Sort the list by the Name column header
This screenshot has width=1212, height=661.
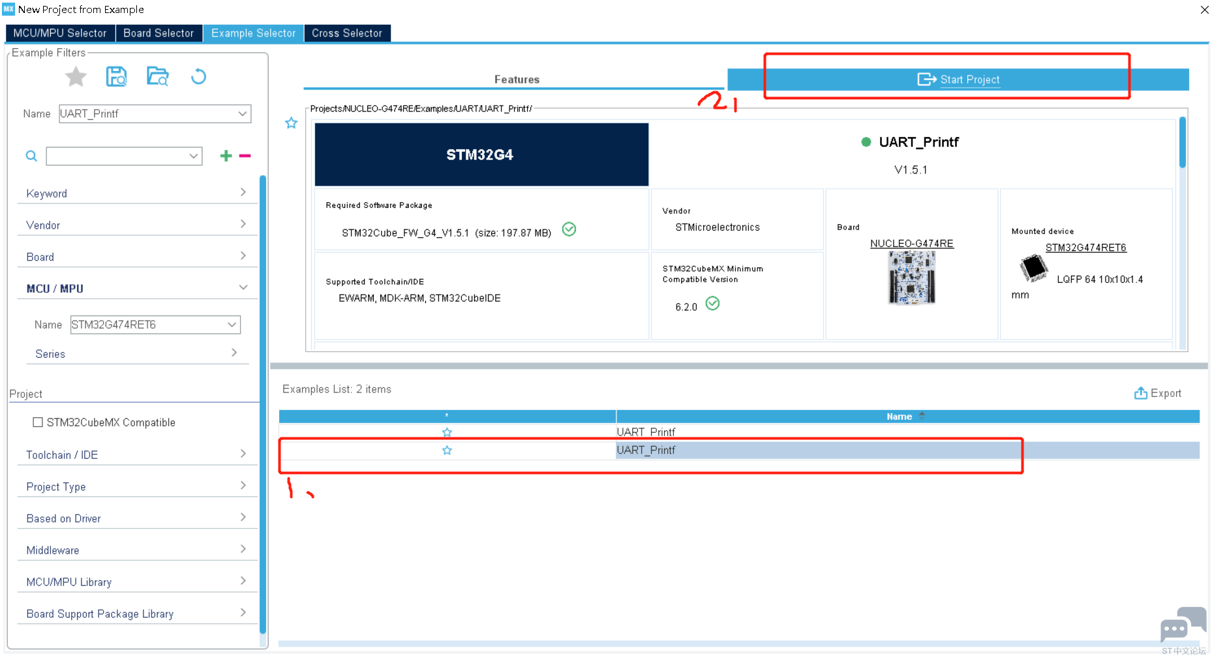[907, 417]
